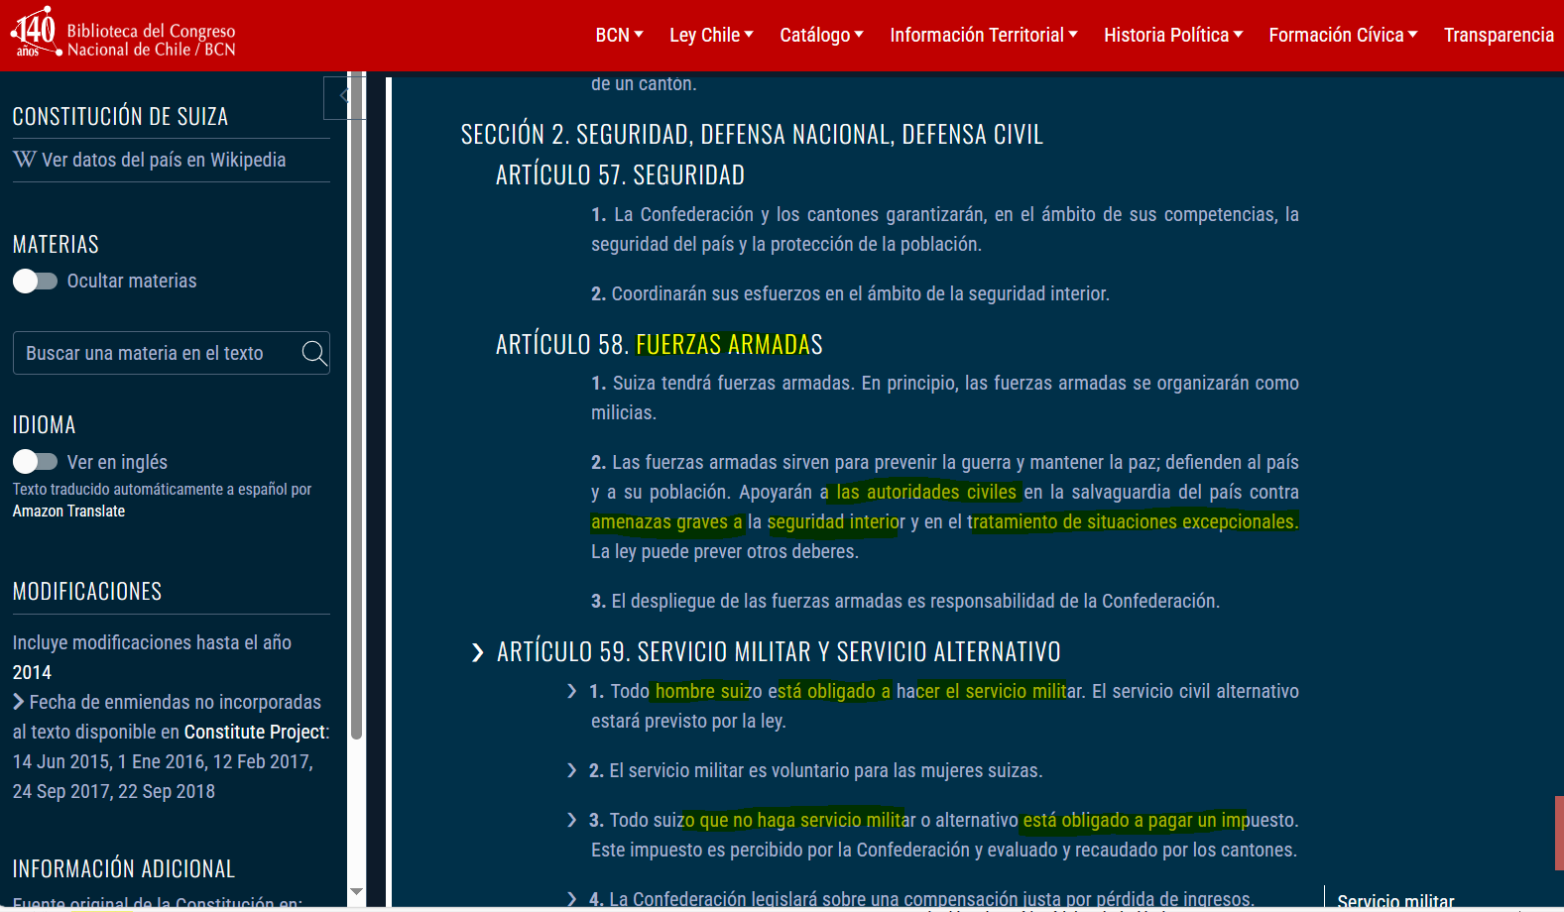Click highlighted 'FUERZAS ARMADAS' topic
Image resolution: width=1564 pixels, height=912 pixels.
pyautogui.click(x=729, y=344)
